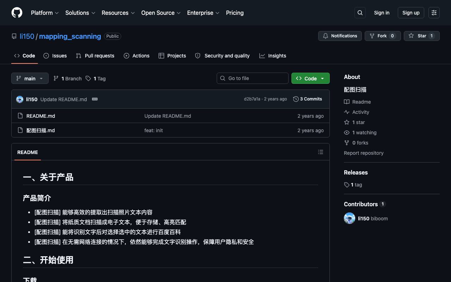Switch to the Code tab
This screenshot has height=282, width=451.
point(25,56)
